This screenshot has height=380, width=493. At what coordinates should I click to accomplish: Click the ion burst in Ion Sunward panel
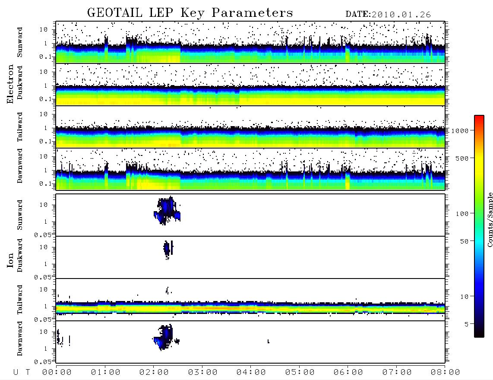click(167, 210)
